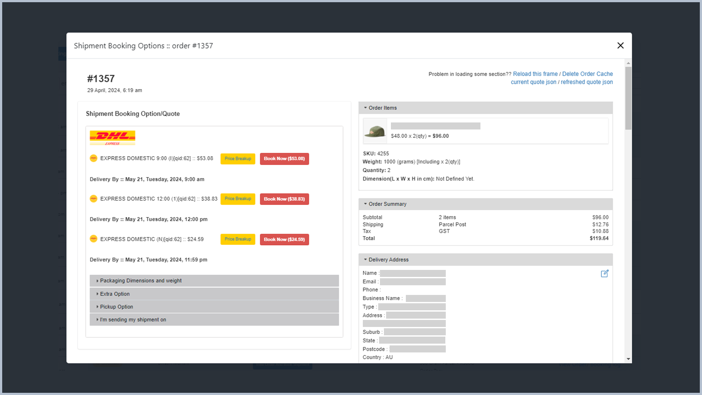Book Now for the $53.08 option

tap(284, 158)
